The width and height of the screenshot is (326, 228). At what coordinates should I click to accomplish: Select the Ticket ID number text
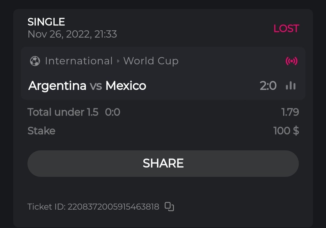pos(113,207)
